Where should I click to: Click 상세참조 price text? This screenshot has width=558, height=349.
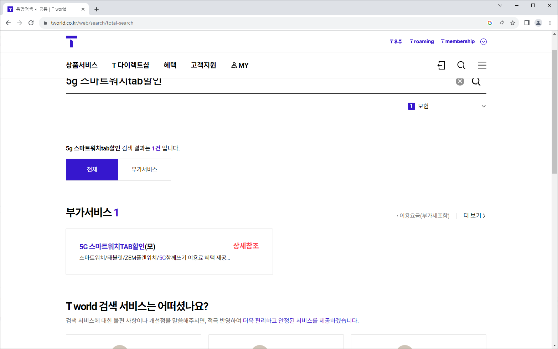tap(246, 246)
